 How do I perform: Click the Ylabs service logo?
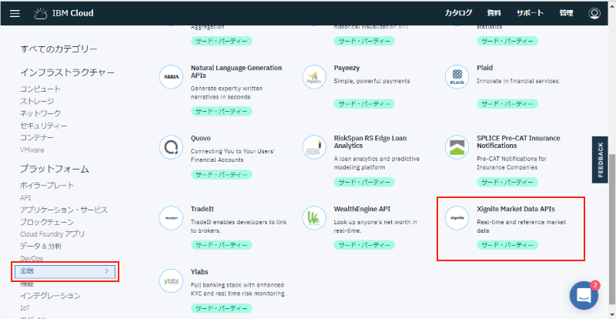tap(171, 280)
